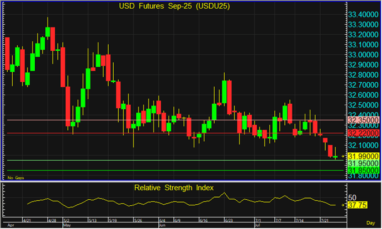Click the May month label on time axis
382x229 pixels.
pyautogui.click(x=67, y=226)
